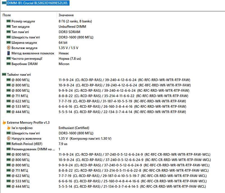Select the 'Extreme Memory Profile v1.3' heading

click(x=28, y=122)
